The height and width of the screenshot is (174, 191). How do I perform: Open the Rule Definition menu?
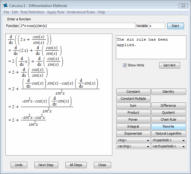pyautogui.click(x=32, y=12)
